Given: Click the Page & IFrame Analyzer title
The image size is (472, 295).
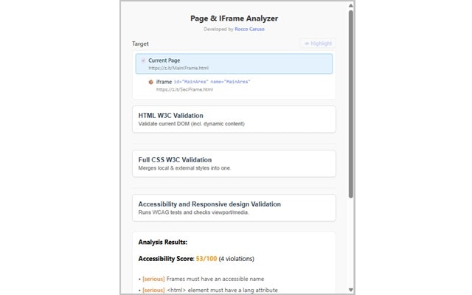Looking at the screenshot, I should (x=234, y=18).
